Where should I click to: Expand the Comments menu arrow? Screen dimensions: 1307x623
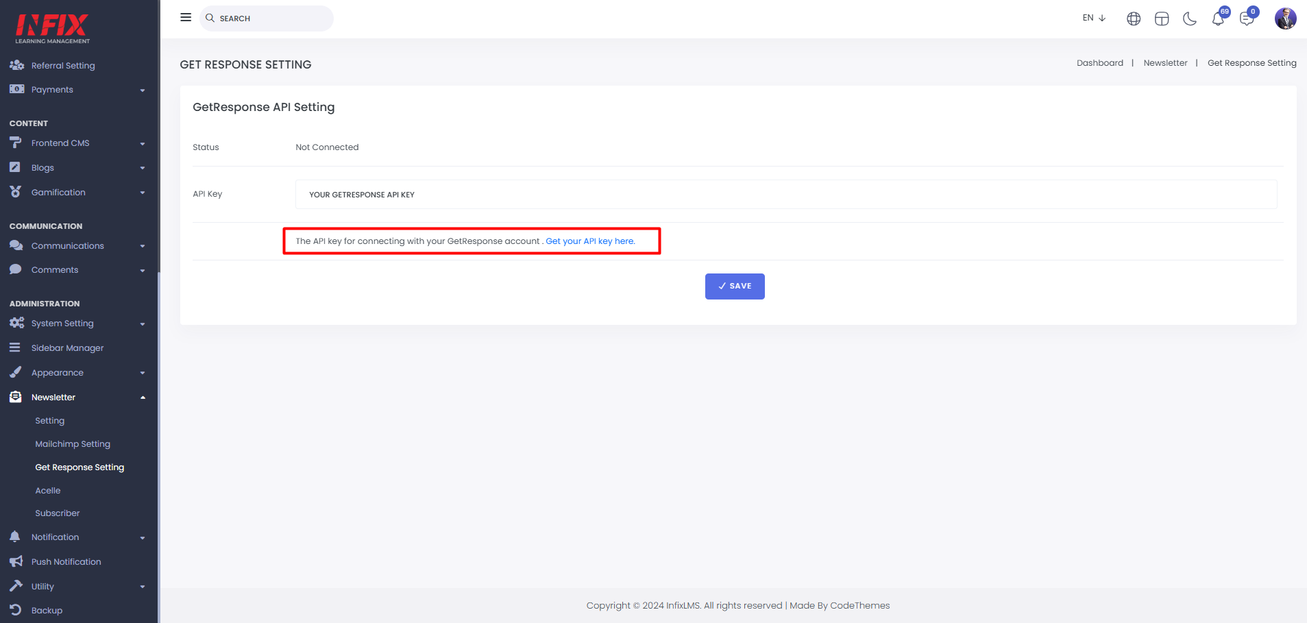pyautogui.click(x=143, y=271)
